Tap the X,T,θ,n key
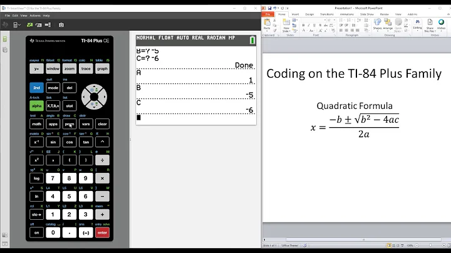 53,106
